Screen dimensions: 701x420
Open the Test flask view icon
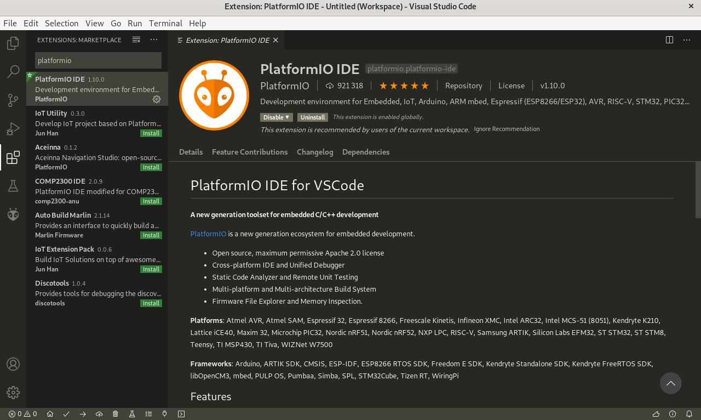13,186
